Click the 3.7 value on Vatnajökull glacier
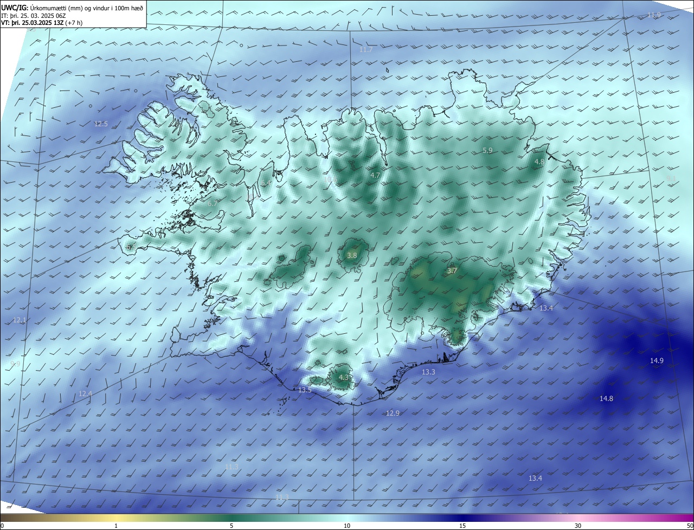The image size is (694, 530). 452,271
